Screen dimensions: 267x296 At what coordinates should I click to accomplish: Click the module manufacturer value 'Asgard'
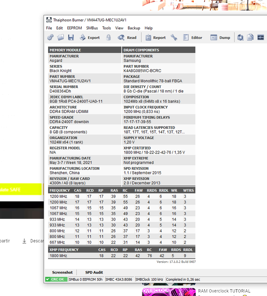point(56,61)
